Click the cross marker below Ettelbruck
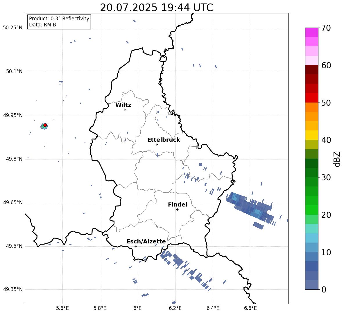The image size is (344, 314). (157, 145)
